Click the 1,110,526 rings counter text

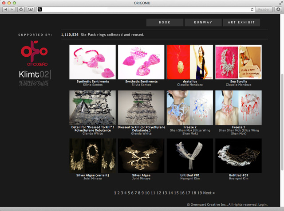pyautogui.click(x=70, y=35)
